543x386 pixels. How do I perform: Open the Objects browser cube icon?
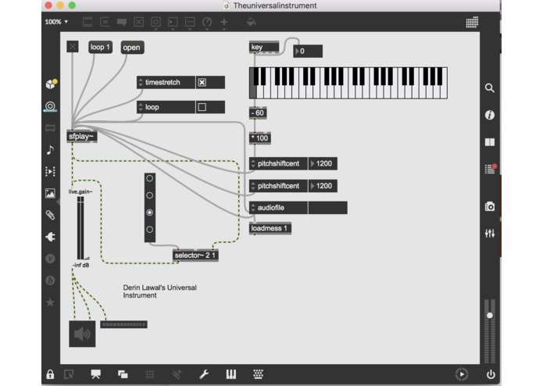(51, 84)
